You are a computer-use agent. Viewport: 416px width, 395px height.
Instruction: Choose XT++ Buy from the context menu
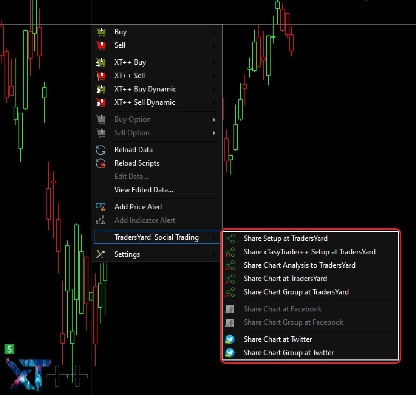[x=157, y=62]
